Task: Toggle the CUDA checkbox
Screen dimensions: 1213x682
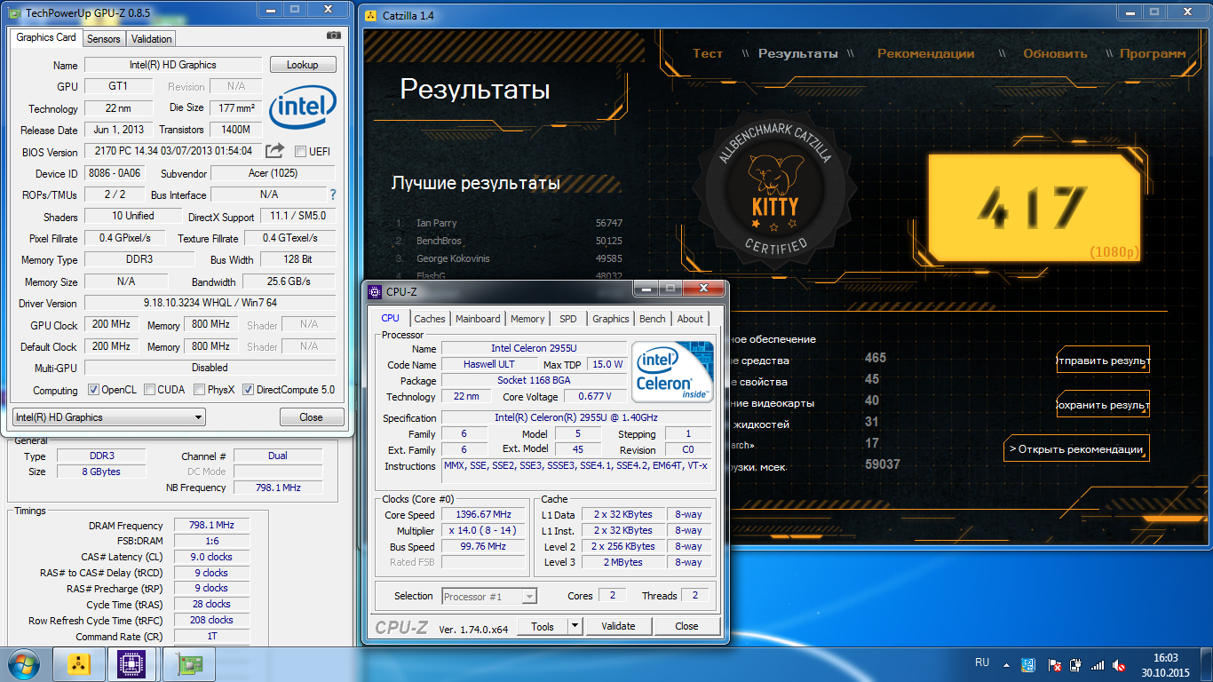Action: tap(149, 390)
